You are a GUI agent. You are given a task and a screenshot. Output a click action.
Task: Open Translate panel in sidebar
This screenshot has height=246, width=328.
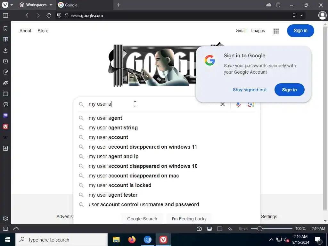(5, 83)
